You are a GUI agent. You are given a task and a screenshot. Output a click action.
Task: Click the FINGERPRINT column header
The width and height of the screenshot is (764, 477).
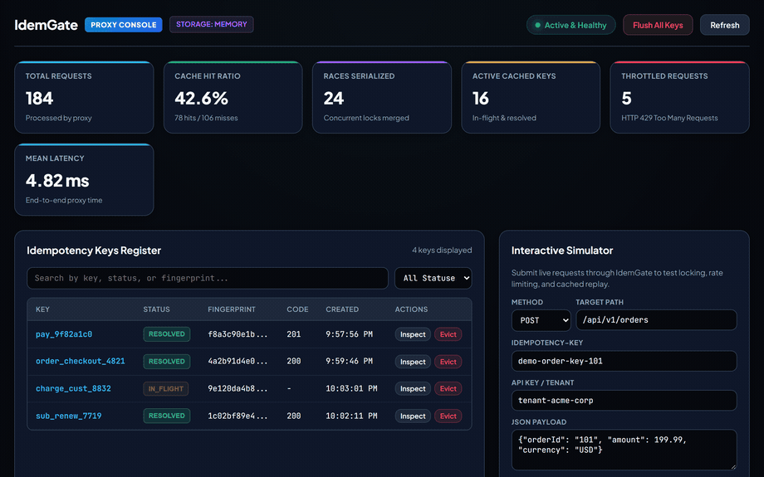(x=232, y=309)
